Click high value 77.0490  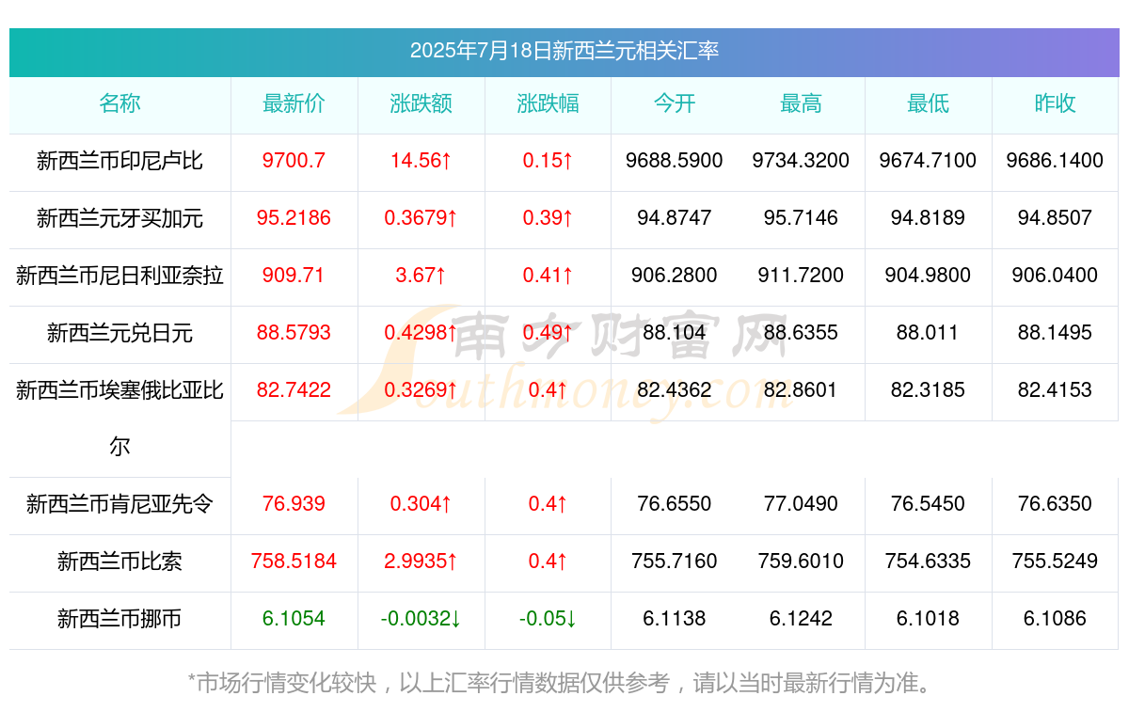pyautogui.click(x=801, y=504)
